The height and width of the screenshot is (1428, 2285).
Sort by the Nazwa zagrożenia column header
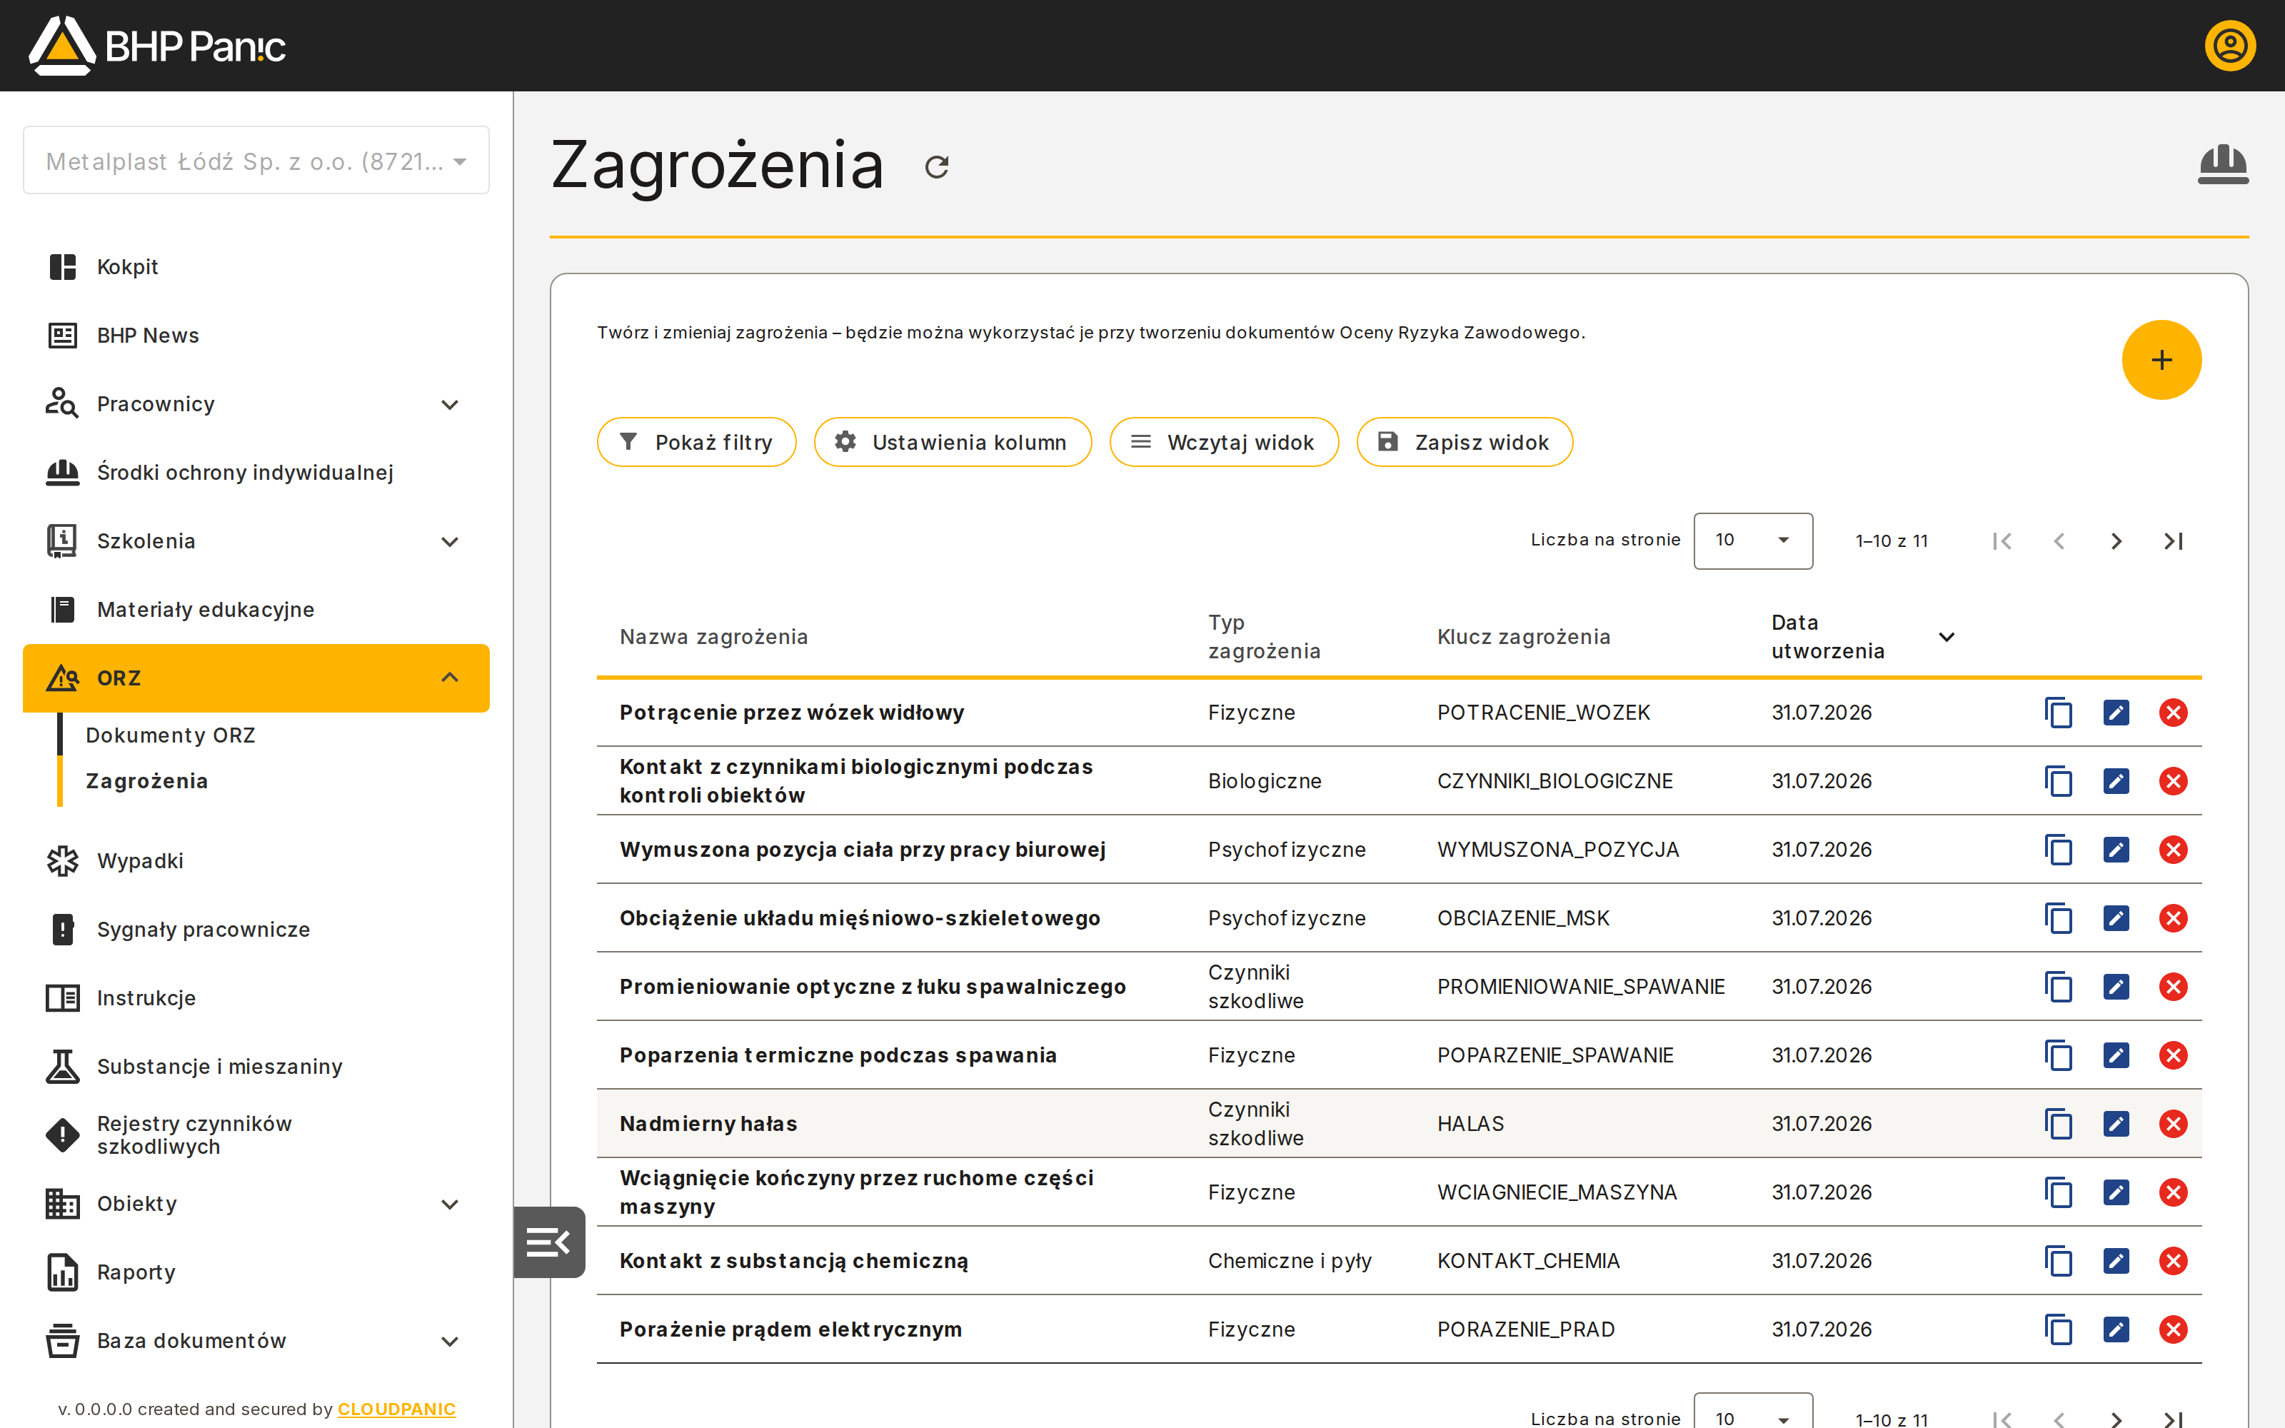click(714, 638)
